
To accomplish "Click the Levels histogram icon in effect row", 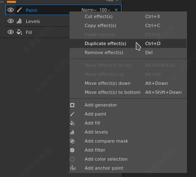I will click(19, 21).
